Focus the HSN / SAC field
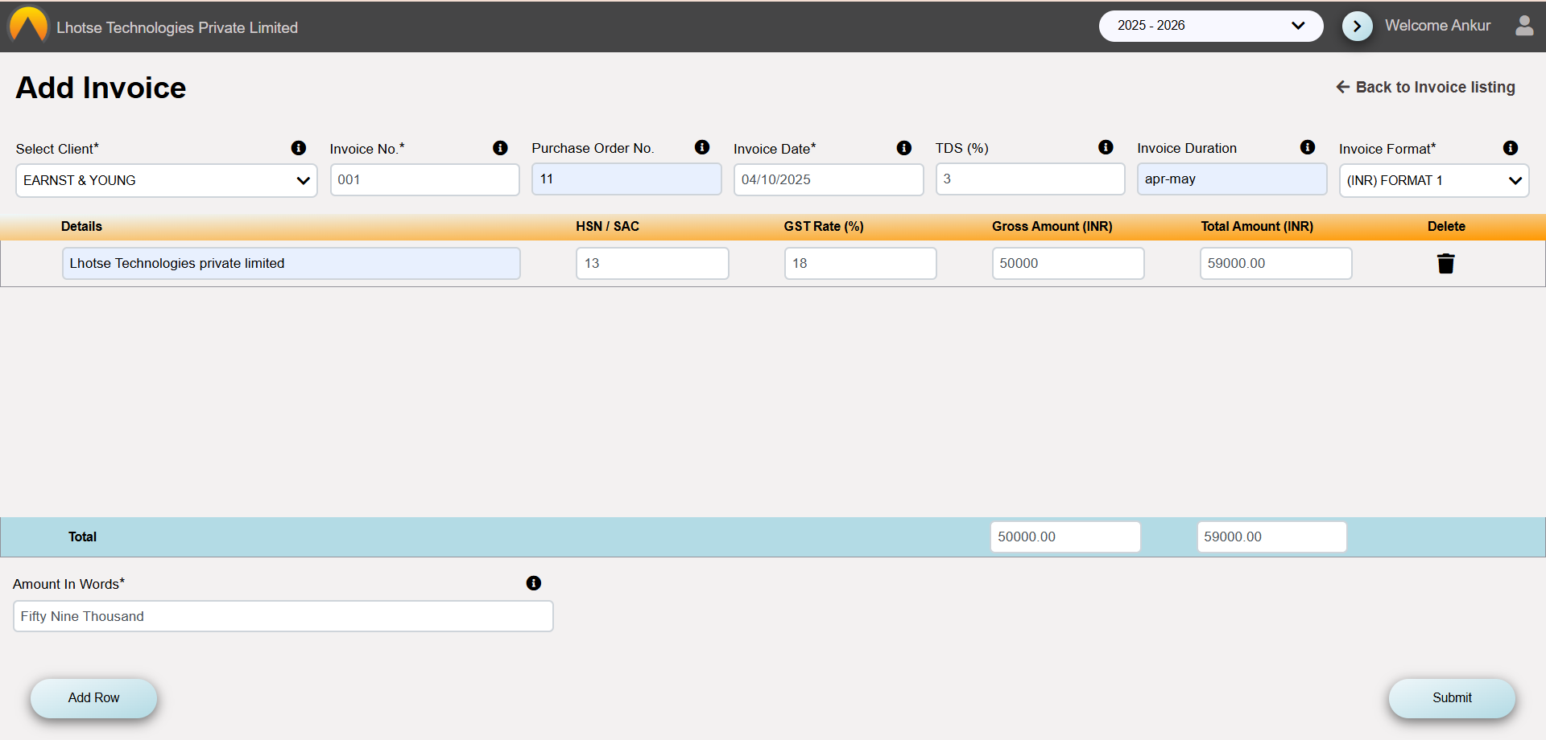 pos(652,263)
